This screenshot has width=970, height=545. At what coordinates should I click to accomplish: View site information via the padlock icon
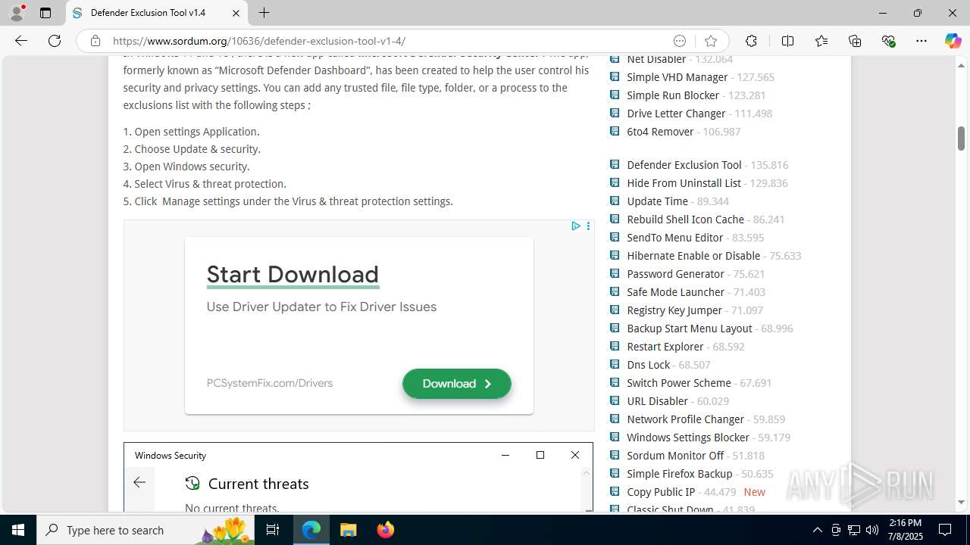[x=95, y=41]
